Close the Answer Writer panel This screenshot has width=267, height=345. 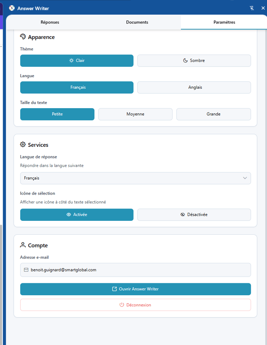tap(263, 8)
